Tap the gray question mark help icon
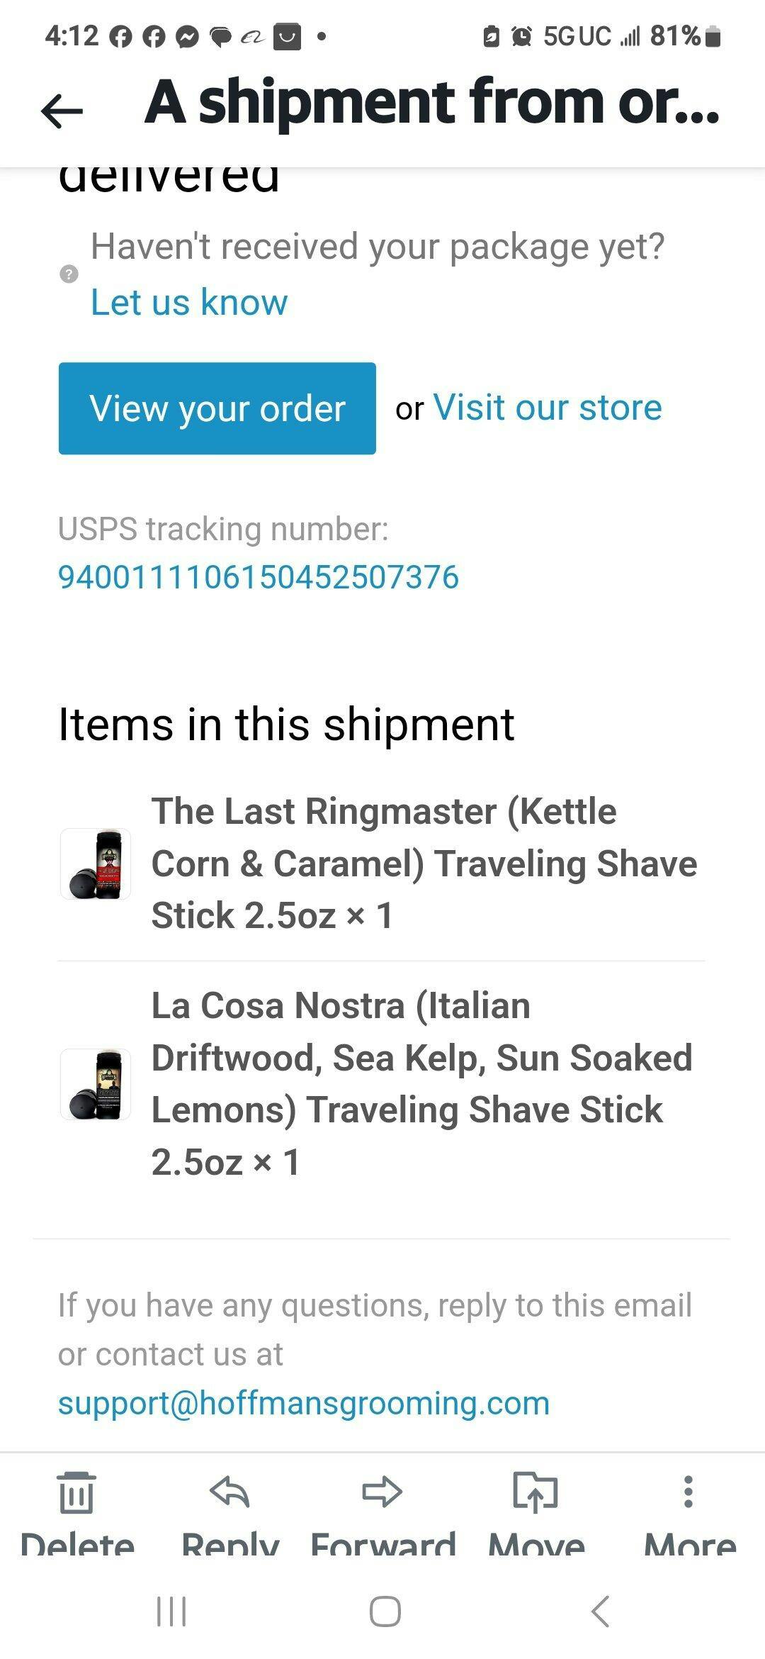 (x=69, y=274)
